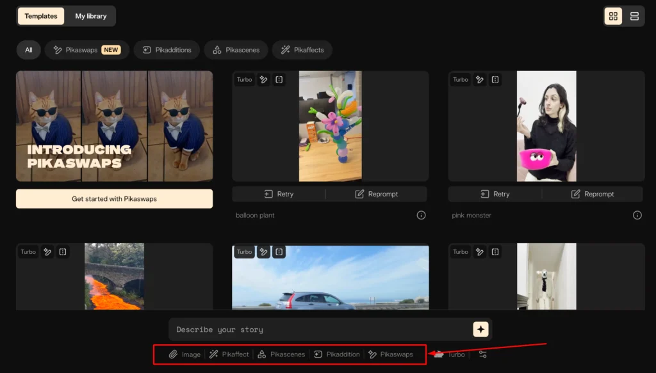The image size is (656, 373).
Task: Click Pikaswaps icon on balloon plant card
Action: pyautogui.click(x=263, y=79)
